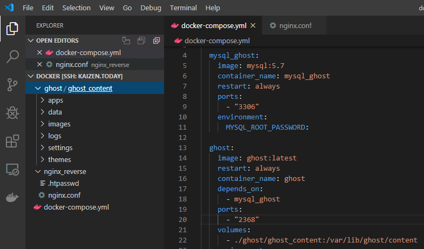The image size is (424, 249).
Task: Click Close All Editors icon
Action: (x=156, y=41)
